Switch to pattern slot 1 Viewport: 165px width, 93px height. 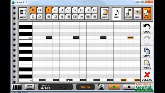(49, 10)
